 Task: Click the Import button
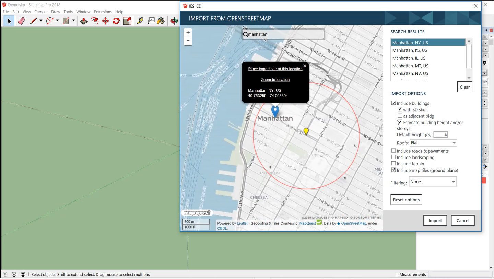tap(435, 221)
